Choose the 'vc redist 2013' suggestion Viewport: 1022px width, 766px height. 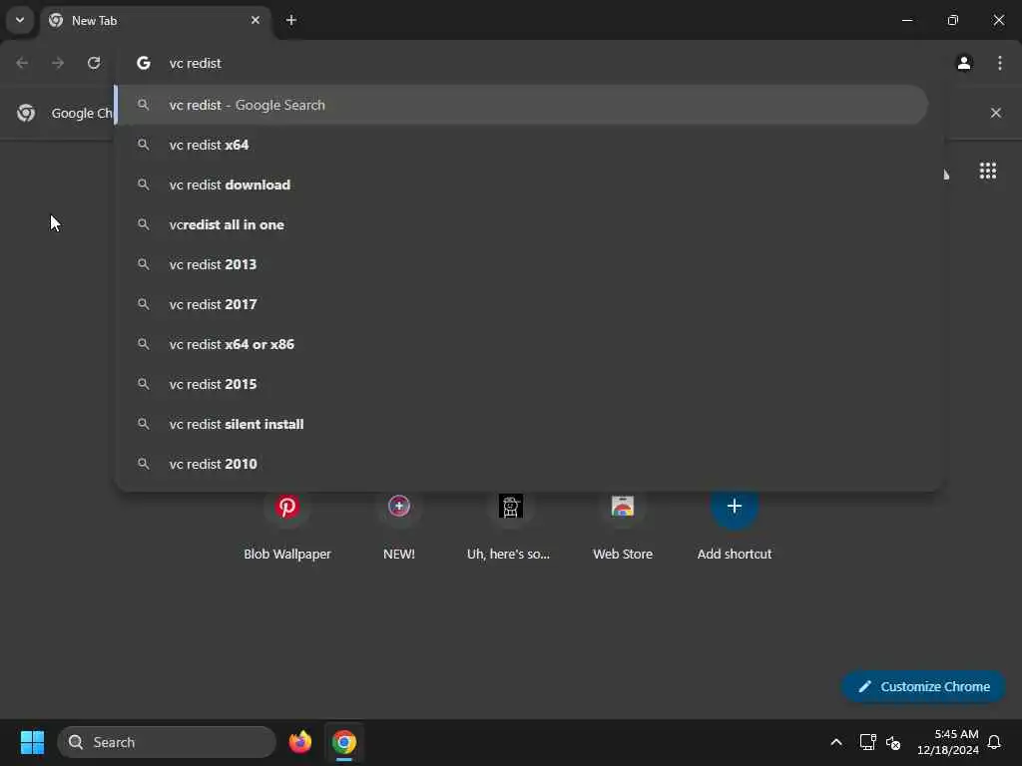pyautogui.click(x=521, y=264)
